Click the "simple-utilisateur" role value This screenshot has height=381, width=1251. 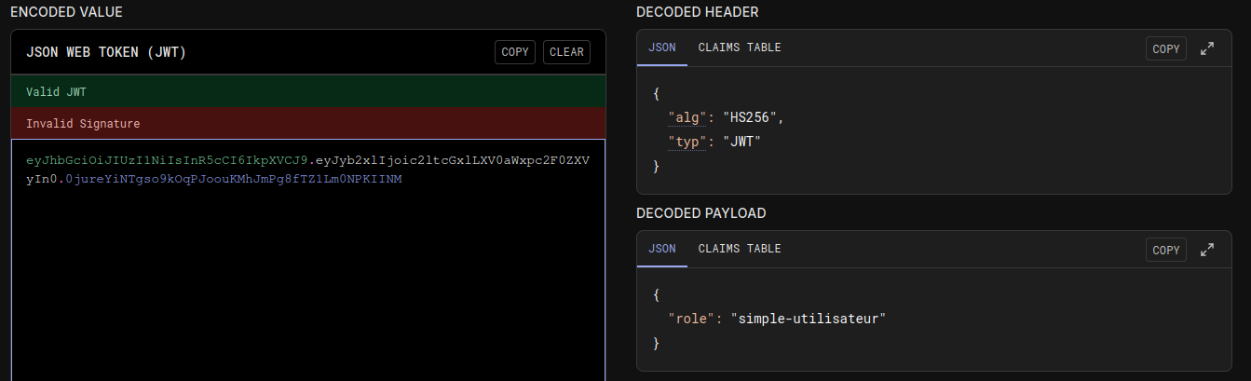point(808,320)
